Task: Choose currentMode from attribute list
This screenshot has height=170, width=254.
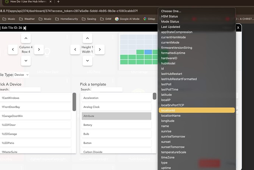Action: (x=197, y=42)
